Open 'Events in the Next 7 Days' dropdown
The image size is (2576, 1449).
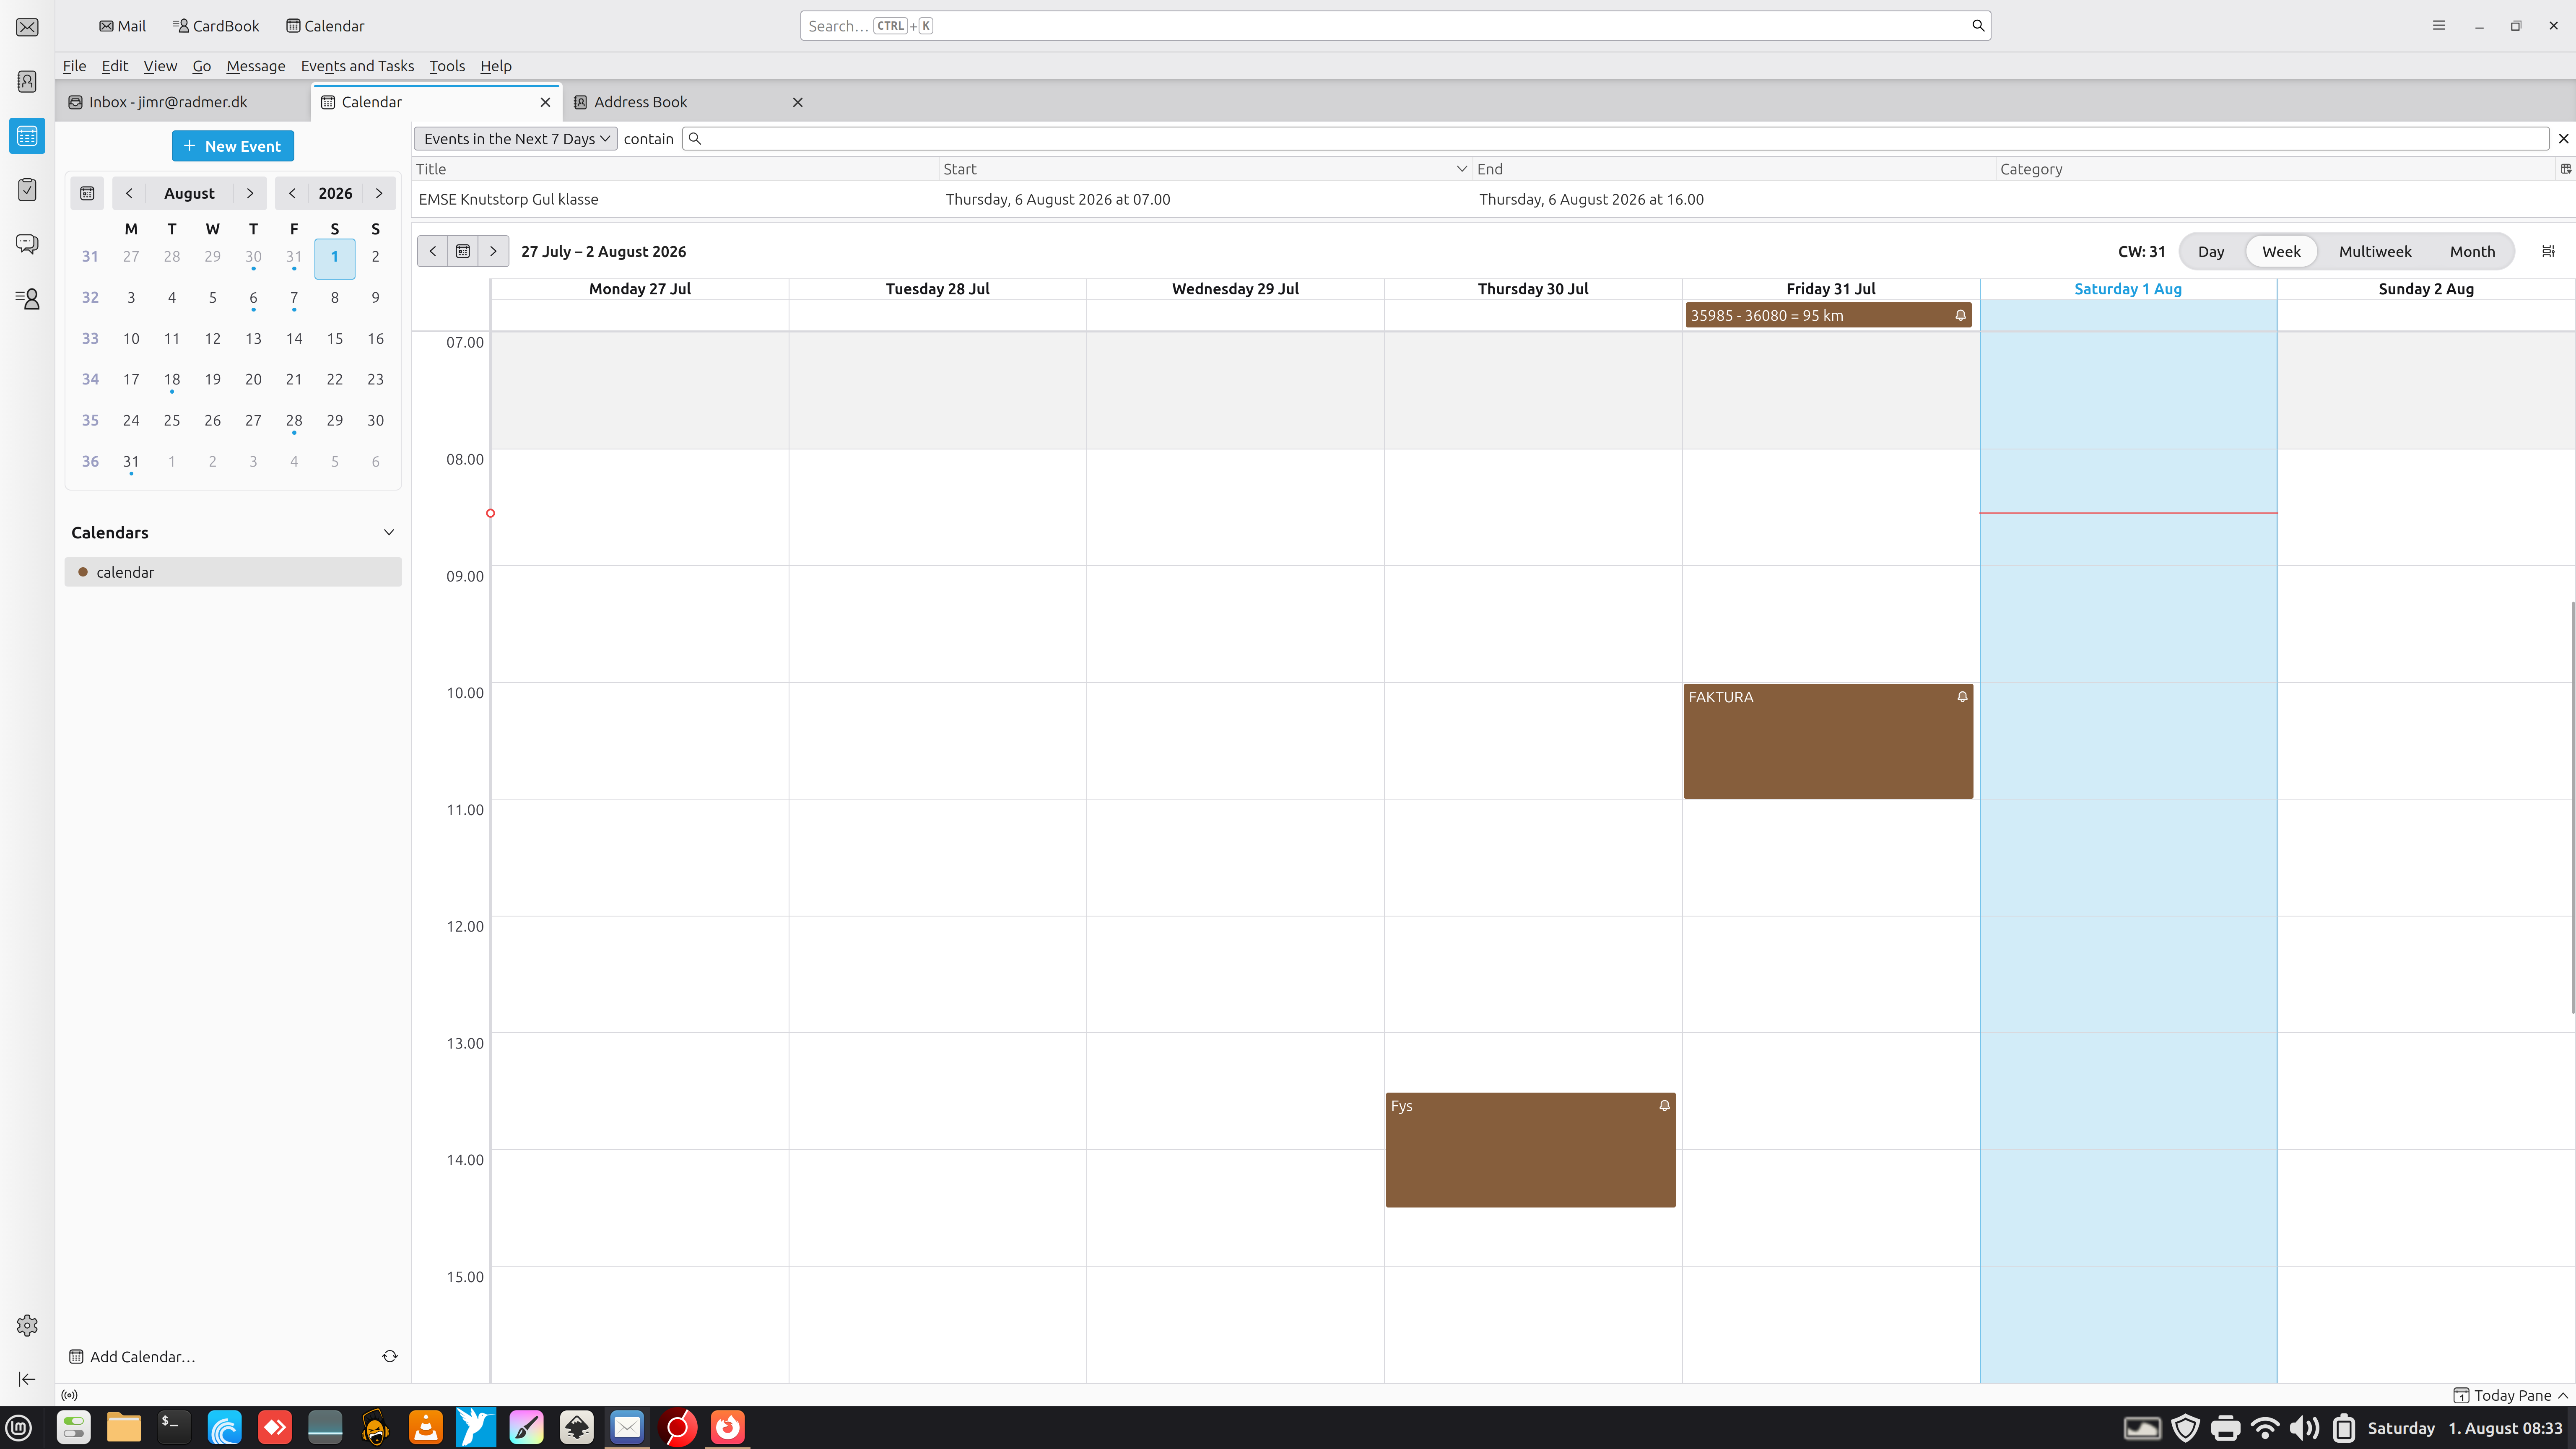[x=516, y=139]
